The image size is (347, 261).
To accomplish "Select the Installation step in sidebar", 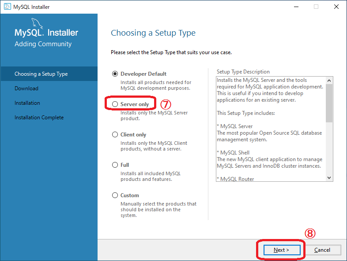I will tap(27, 103).
